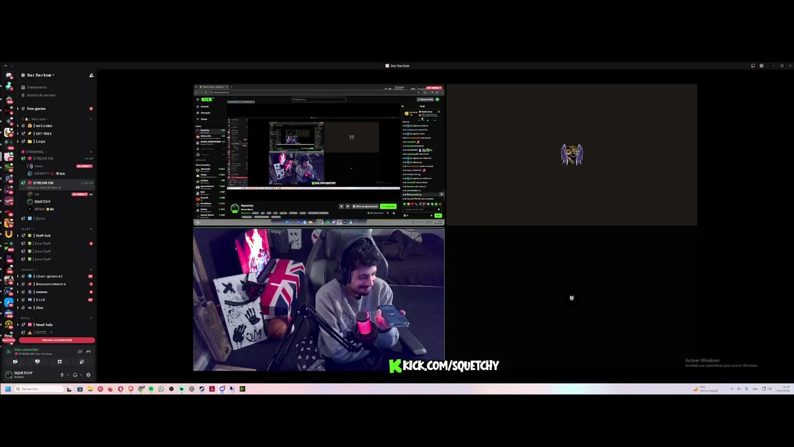This screenshot has height=447, width=794.
Task: Select the webcam stream tile
Action: click(x=319, y=300)
